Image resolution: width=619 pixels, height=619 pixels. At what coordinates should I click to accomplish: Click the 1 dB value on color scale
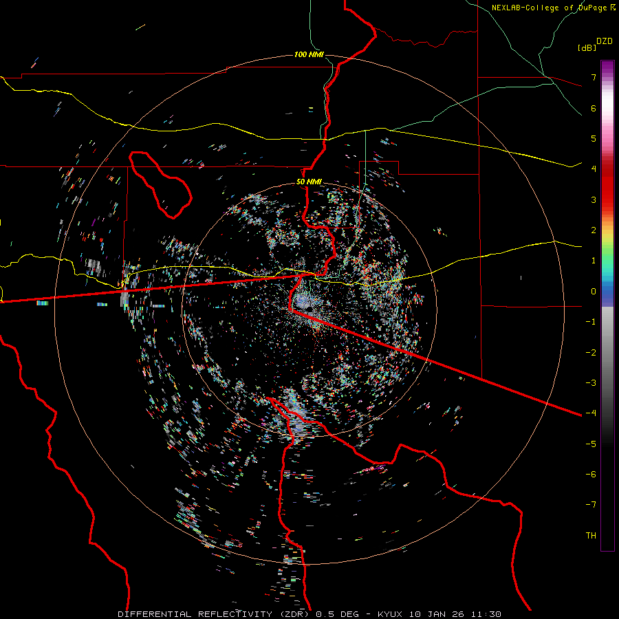coord(594,261)
